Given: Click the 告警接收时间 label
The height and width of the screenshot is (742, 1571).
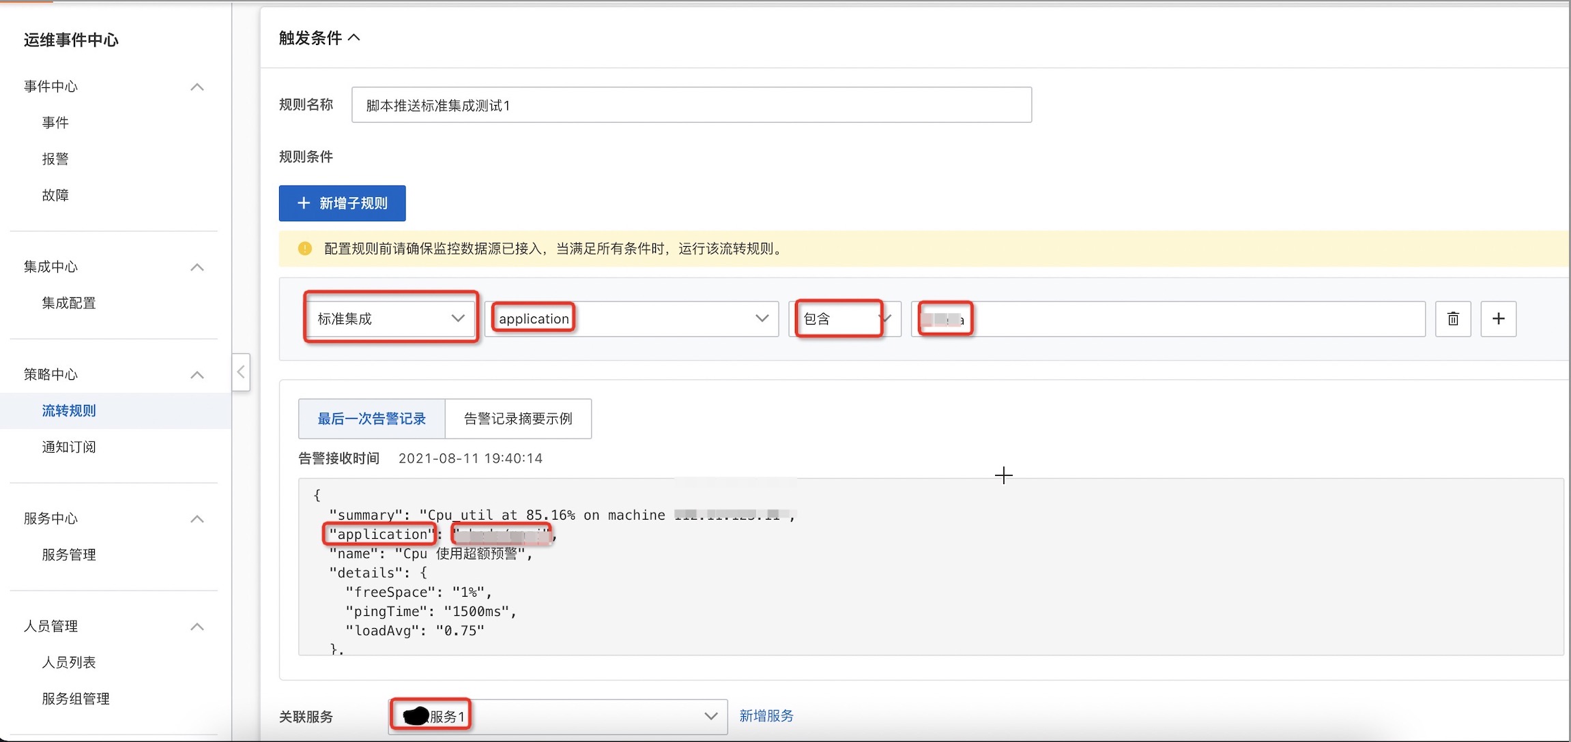Looking at the screenshot, I should pos(339,458).
